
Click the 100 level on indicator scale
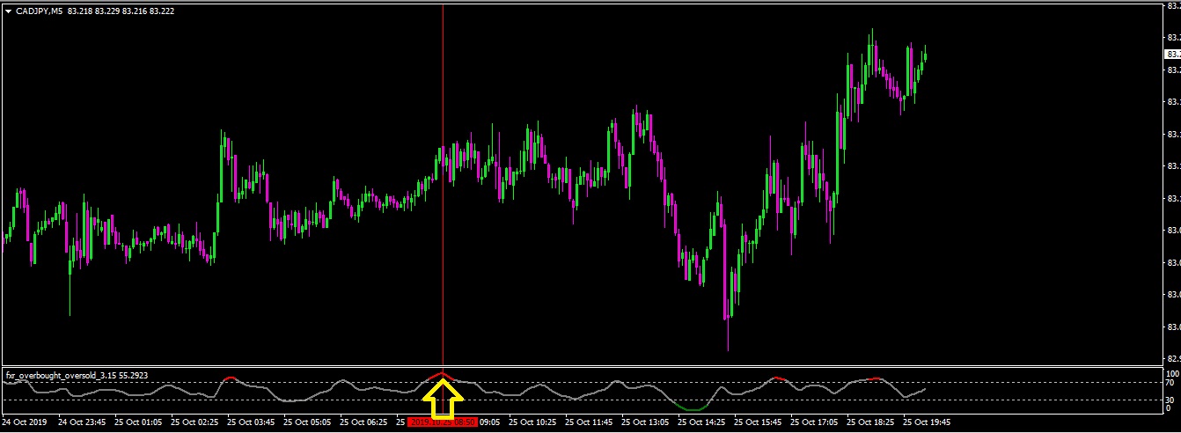[x=1171, y=374]
